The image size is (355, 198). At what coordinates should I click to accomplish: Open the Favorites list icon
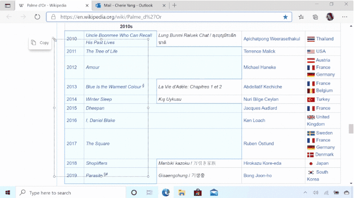pos(301,17)
